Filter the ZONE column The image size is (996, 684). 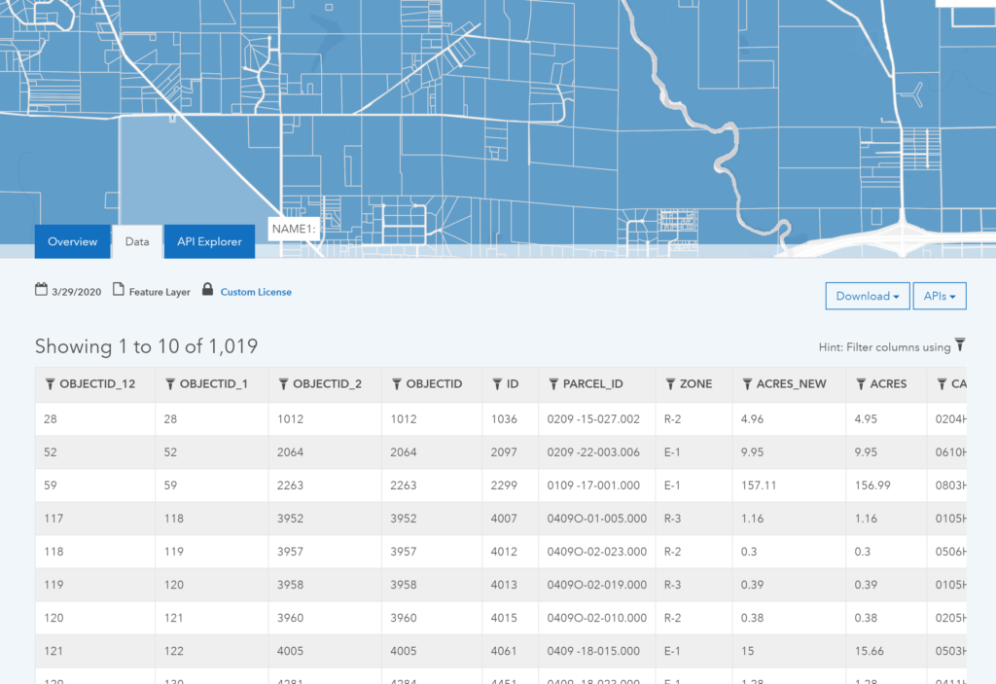click(x=671, y=384)
